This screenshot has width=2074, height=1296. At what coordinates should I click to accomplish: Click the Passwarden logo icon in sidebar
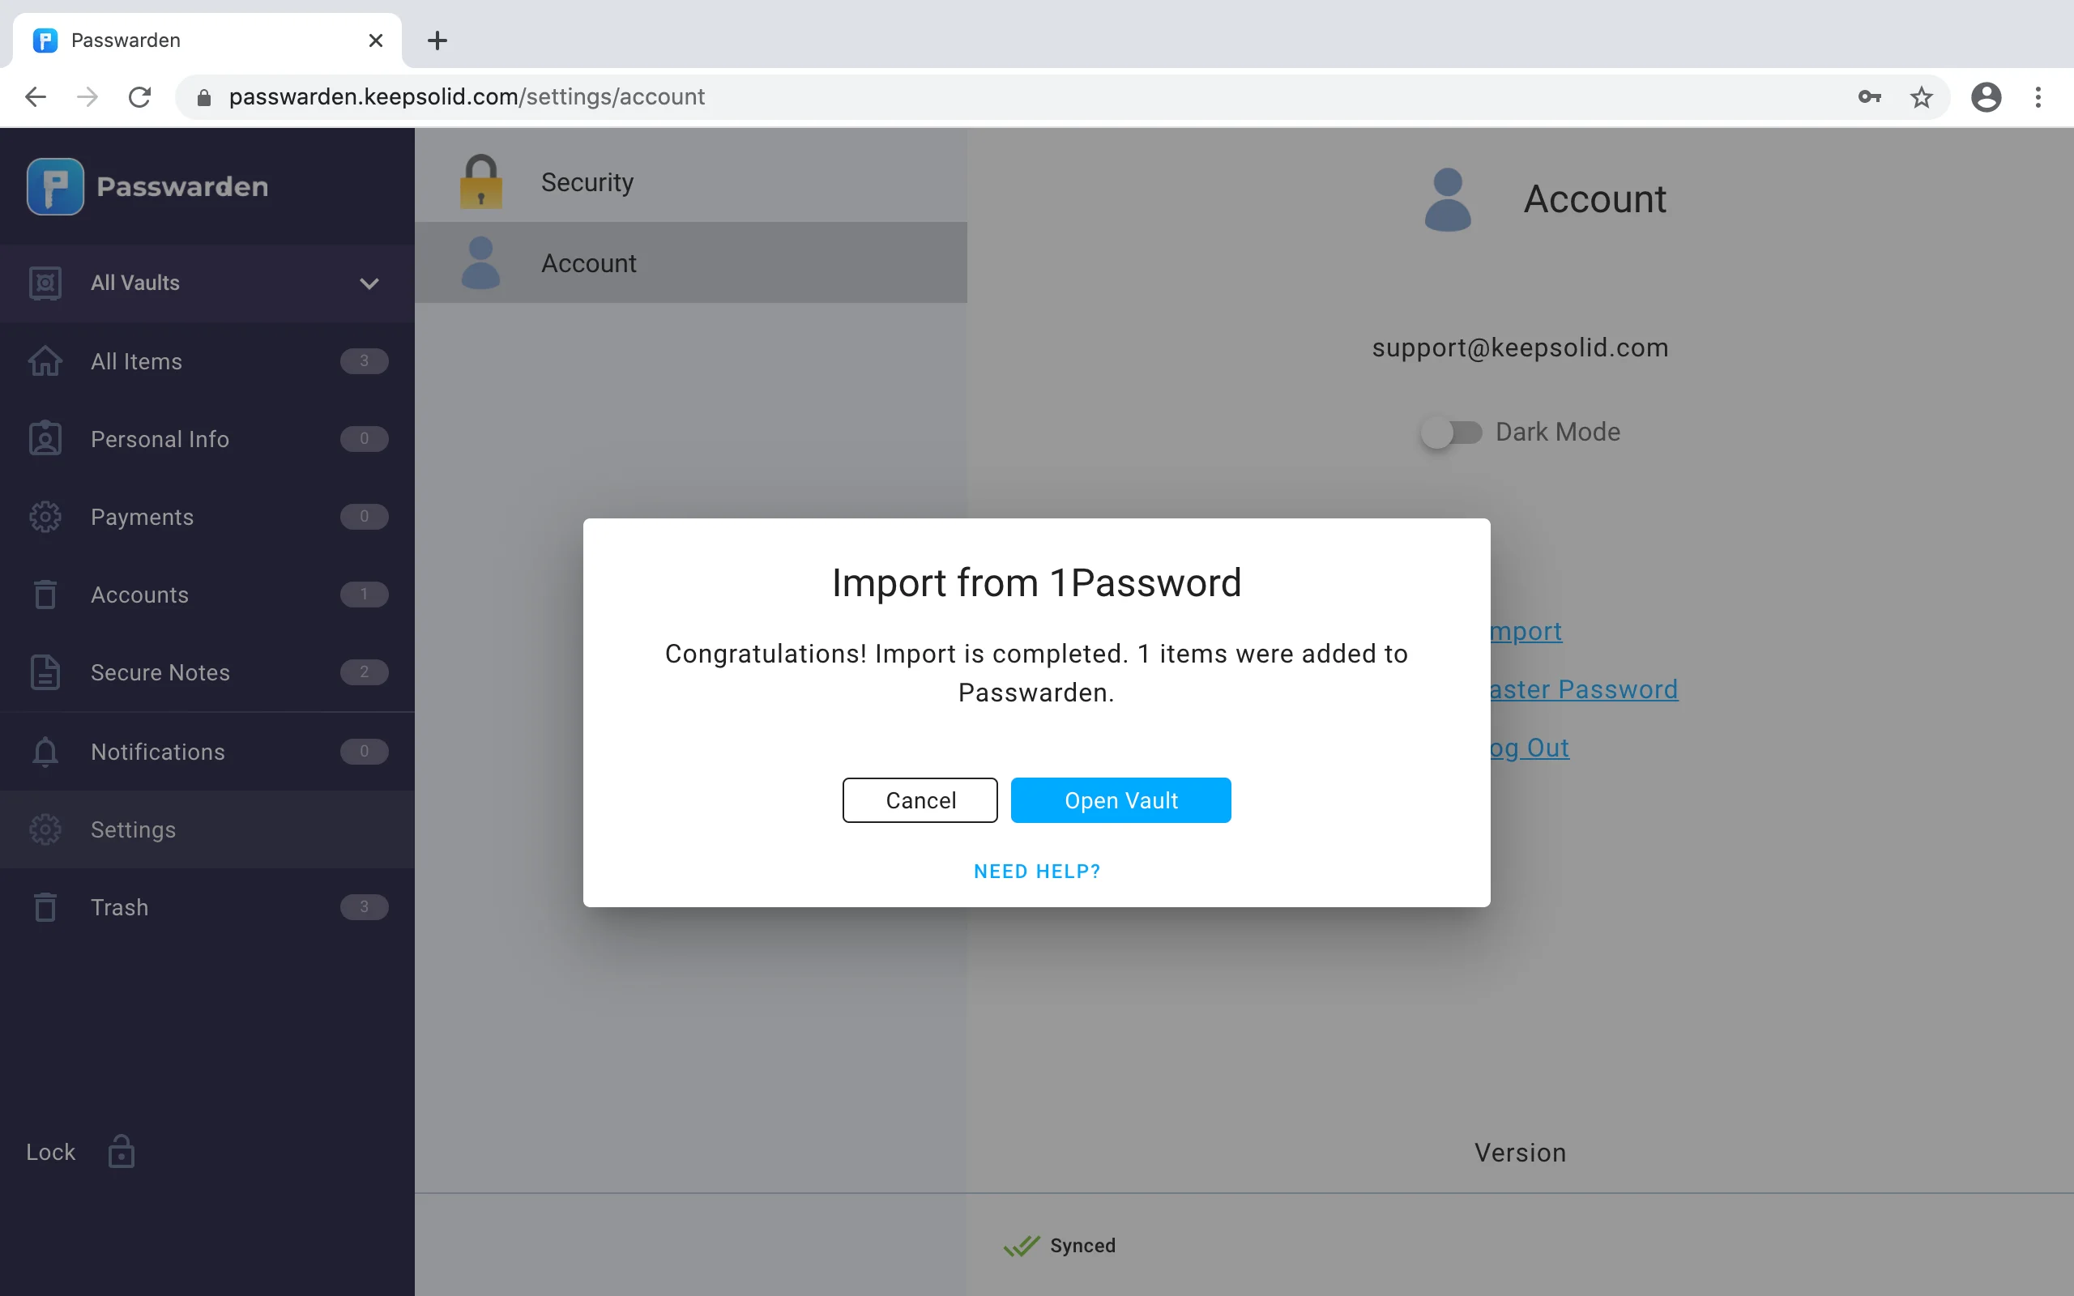pos(55,186)
